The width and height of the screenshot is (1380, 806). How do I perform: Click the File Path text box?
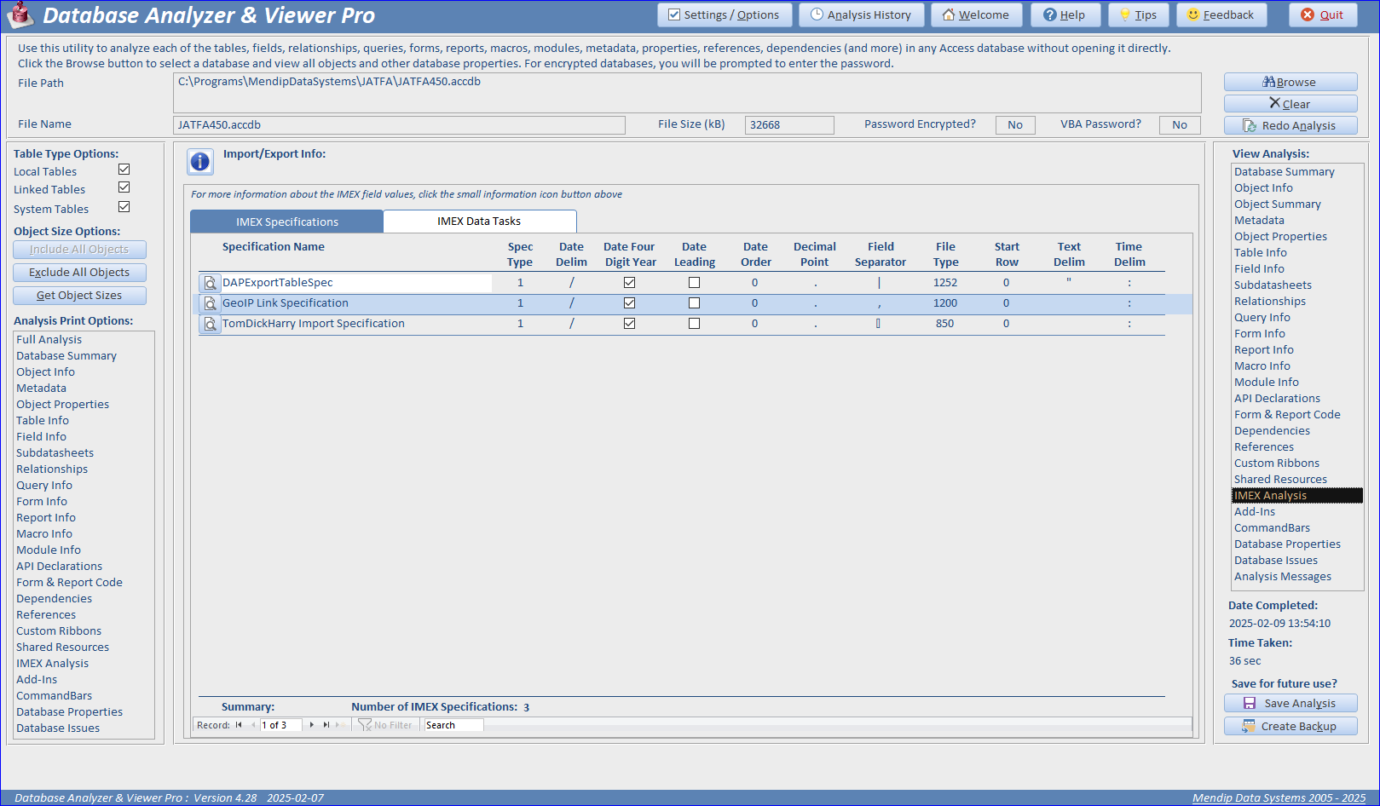687,93
